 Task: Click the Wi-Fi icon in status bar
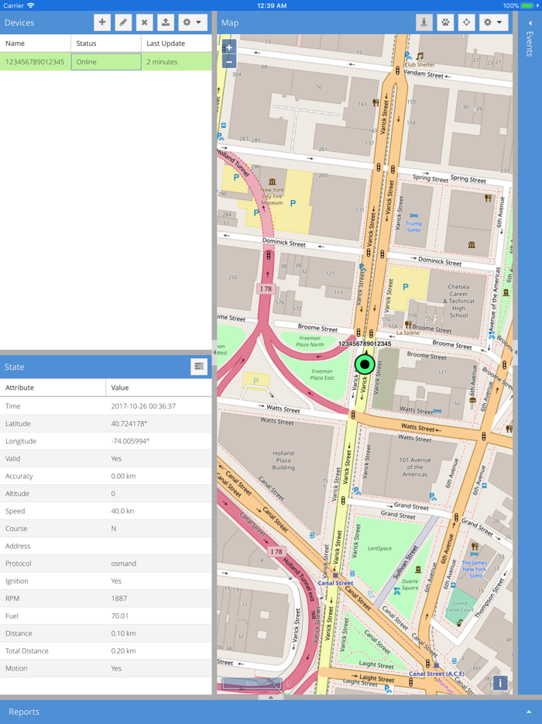(30, 5)
